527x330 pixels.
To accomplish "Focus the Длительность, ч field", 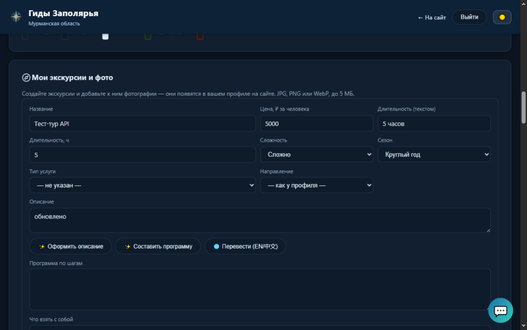I will click(142, 155).
